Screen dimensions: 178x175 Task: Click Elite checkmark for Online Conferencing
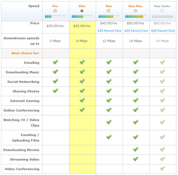click(x=82, y=110)
